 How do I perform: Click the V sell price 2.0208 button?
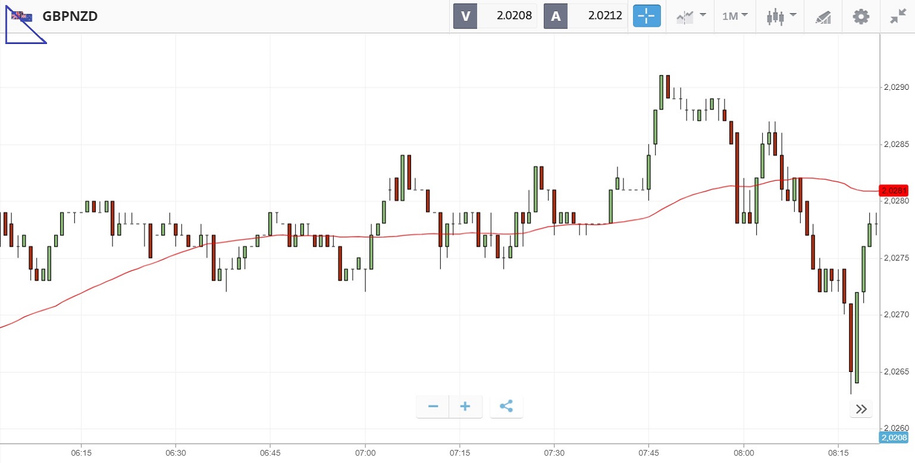coord(495,16)
